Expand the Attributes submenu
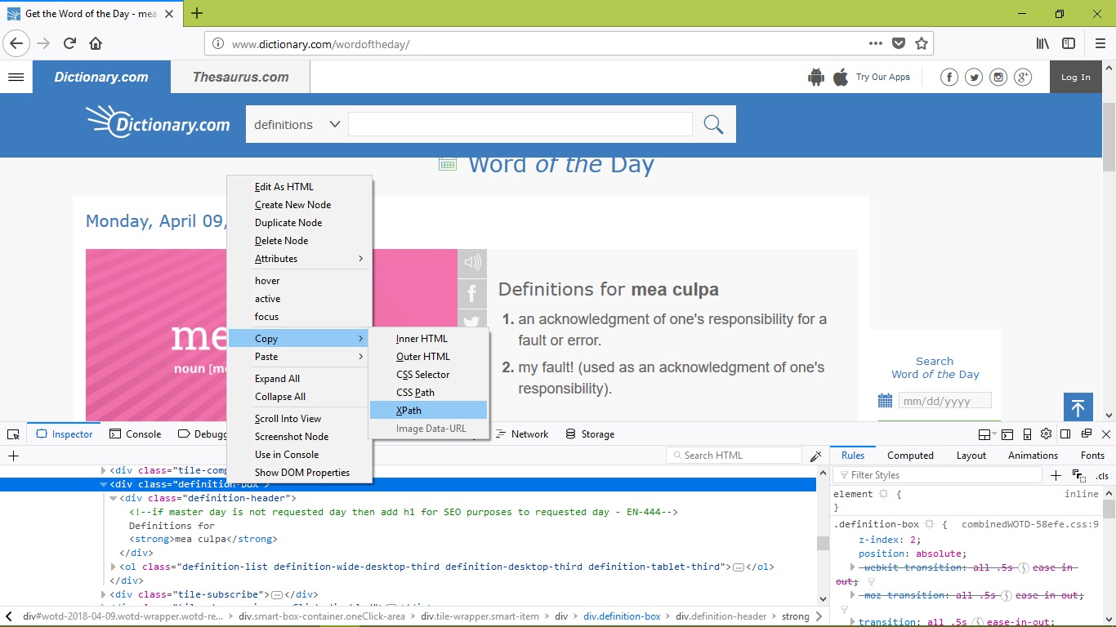The width and height of the screenshot is (1116, 627). click(x=300, y=259)
